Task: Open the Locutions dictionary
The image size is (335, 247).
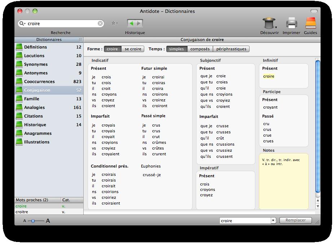Action: point(49,56)
